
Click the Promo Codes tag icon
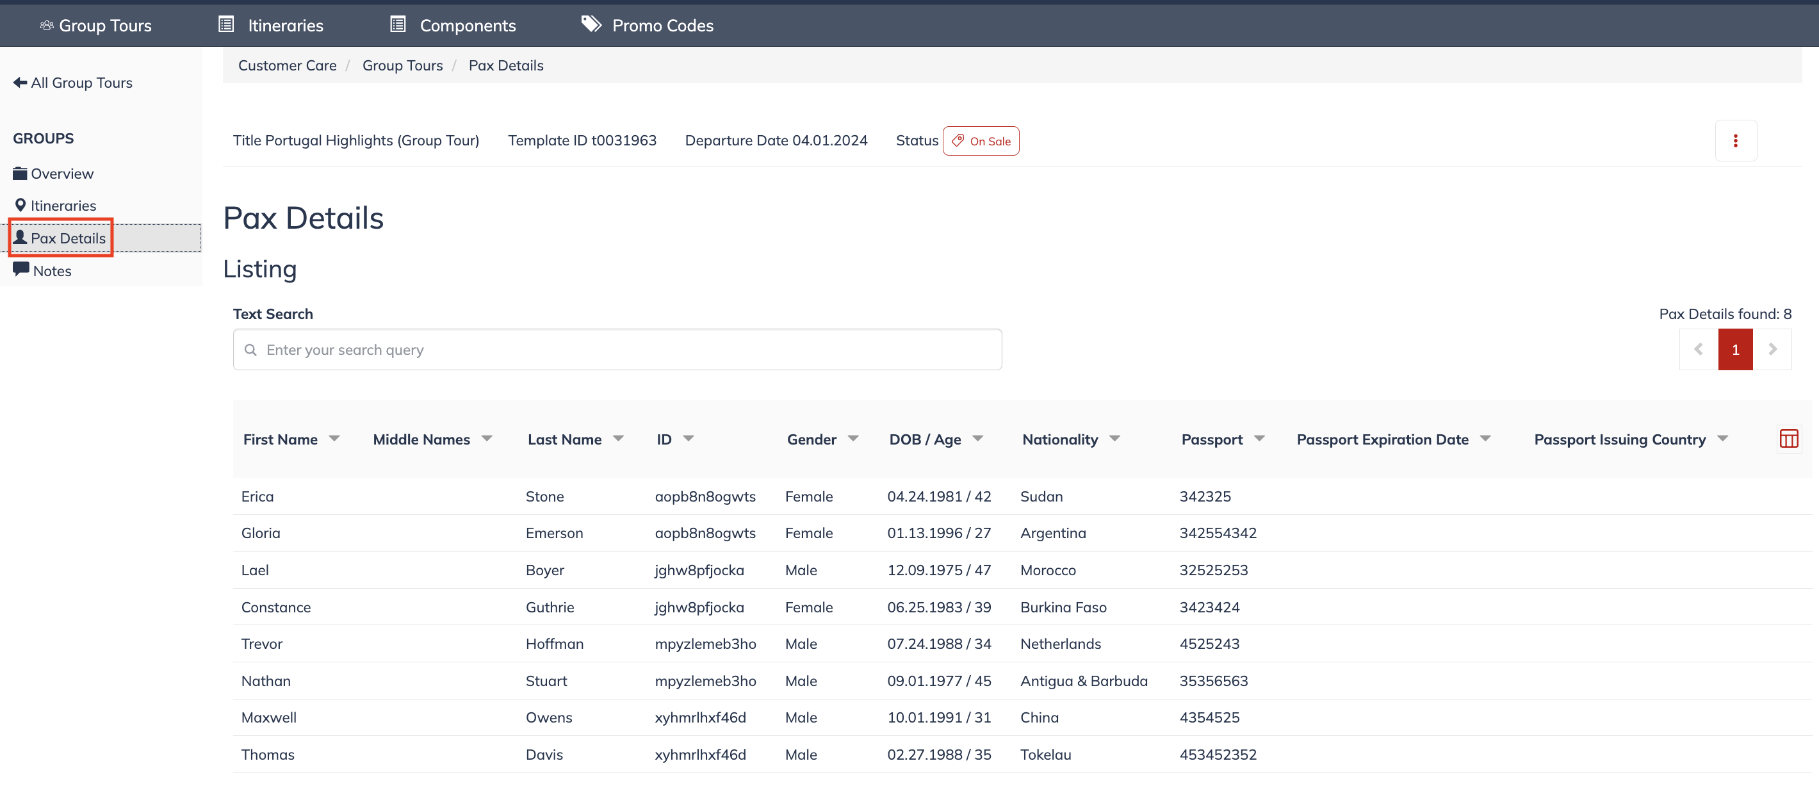coord(591,24)
